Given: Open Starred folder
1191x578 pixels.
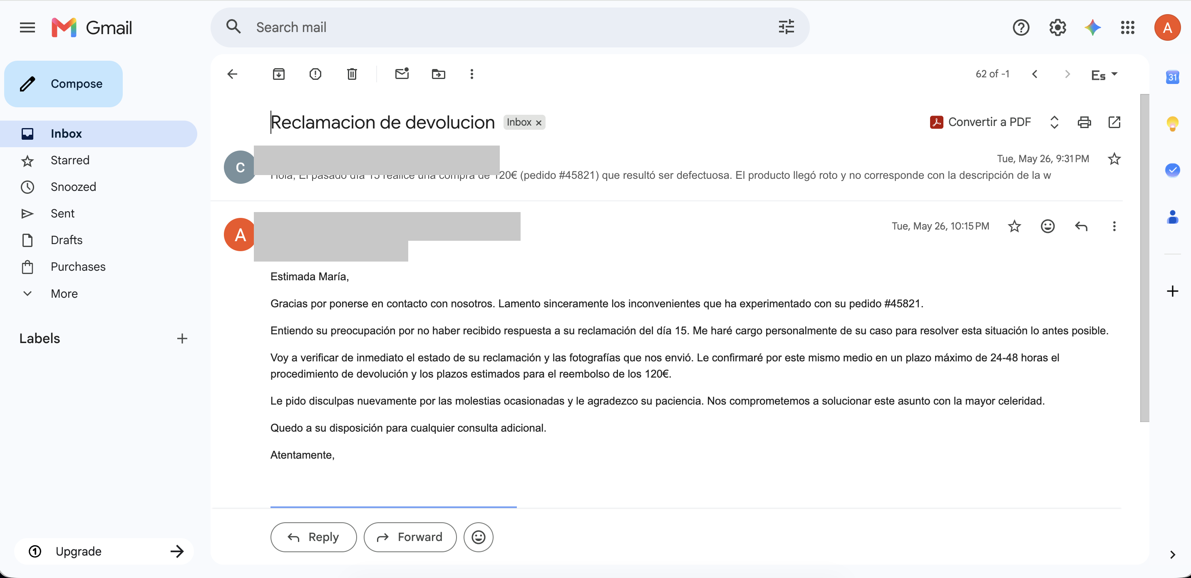Looking at the screenshot, I should point(99,161).
